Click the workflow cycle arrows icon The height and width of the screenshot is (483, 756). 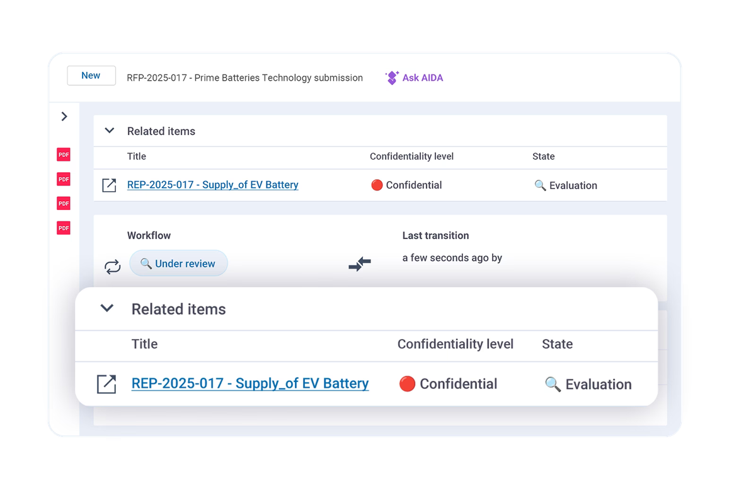coord(112,267)
